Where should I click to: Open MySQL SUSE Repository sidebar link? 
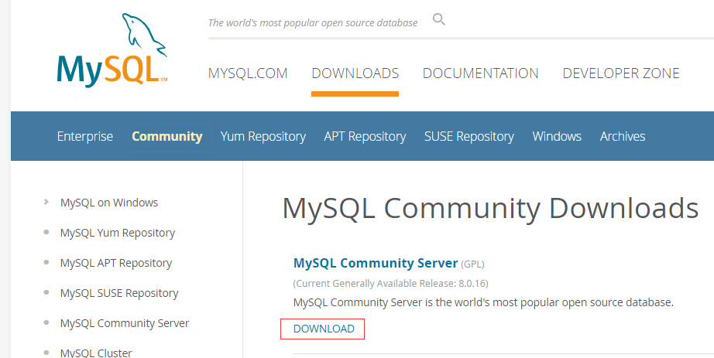click(x=119, y=293)
